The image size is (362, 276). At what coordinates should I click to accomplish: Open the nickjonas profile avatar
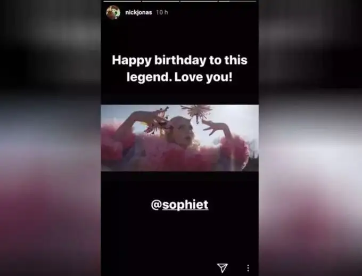(113, 12)
